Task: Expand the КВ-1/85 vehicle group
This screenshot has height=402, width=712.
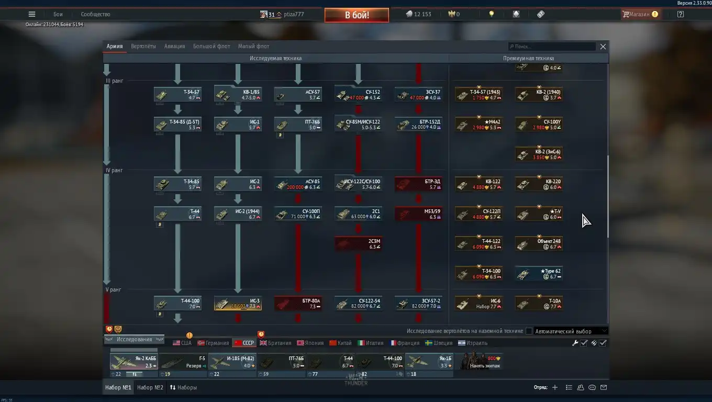Action: click(x=238, y=95)
